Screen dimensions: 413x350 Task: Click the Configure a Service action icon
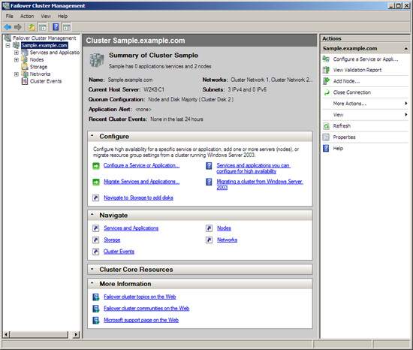[326, 59]
